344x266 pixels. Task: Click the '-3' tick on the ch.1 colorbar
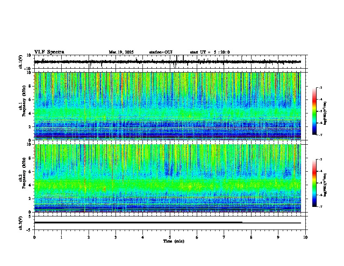321,88
